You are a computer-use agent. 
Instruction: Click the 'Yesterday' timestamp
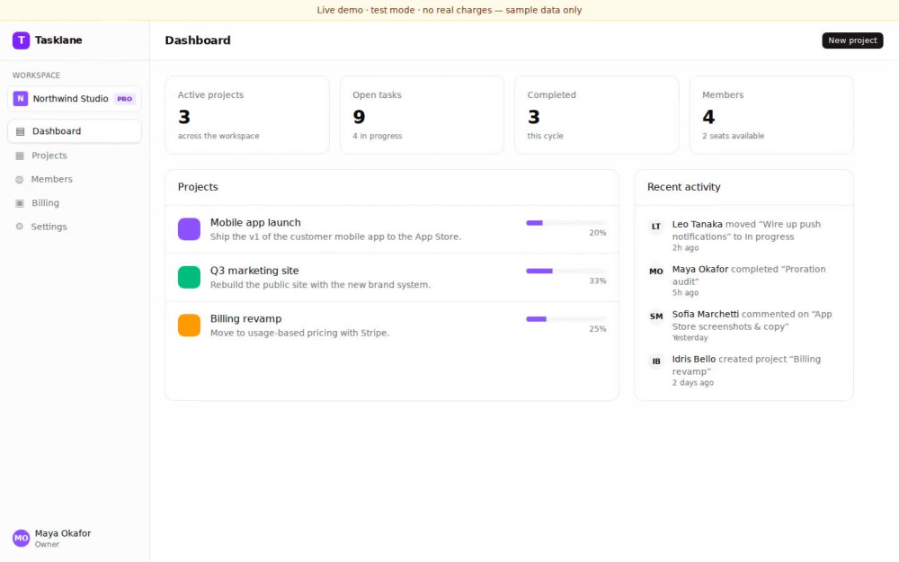pyautogui.click(x=690, y=338)
